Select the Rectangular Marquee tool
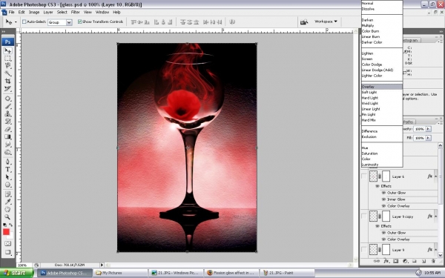The height and width of the screenshot is (278, 445). 7,59
